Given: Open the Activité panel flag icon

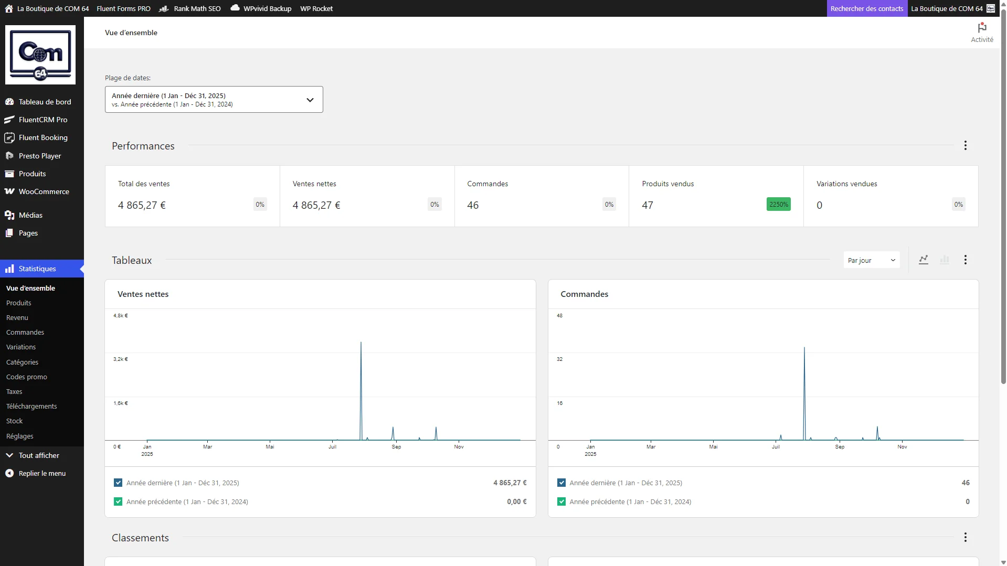Looking at the screenshot, I should [x=982, y=28].
